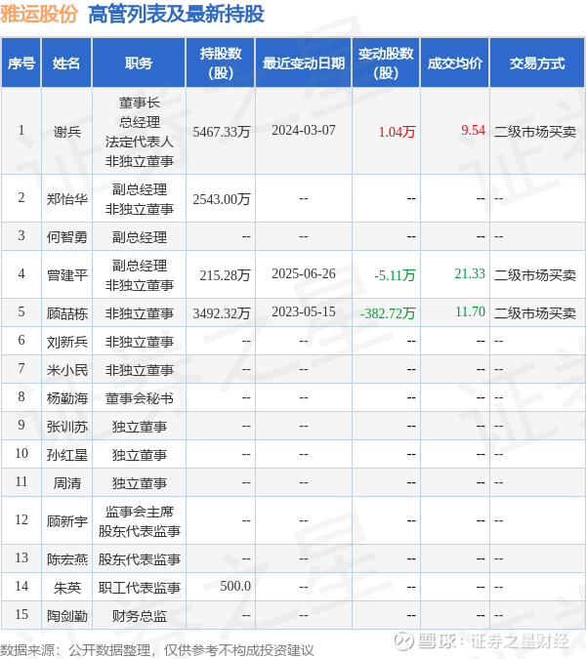Click the red price 9.54
The height and width of the screenshot is (659, 586).
tap(473, 130)
